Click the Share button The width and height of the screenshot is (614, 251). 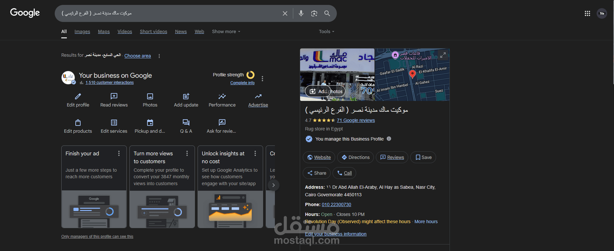pyautogui.click(x=317, y=173)
